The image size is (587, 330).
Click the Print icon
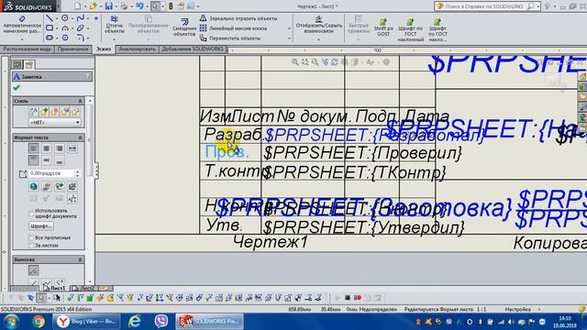[x=125, y=6]
